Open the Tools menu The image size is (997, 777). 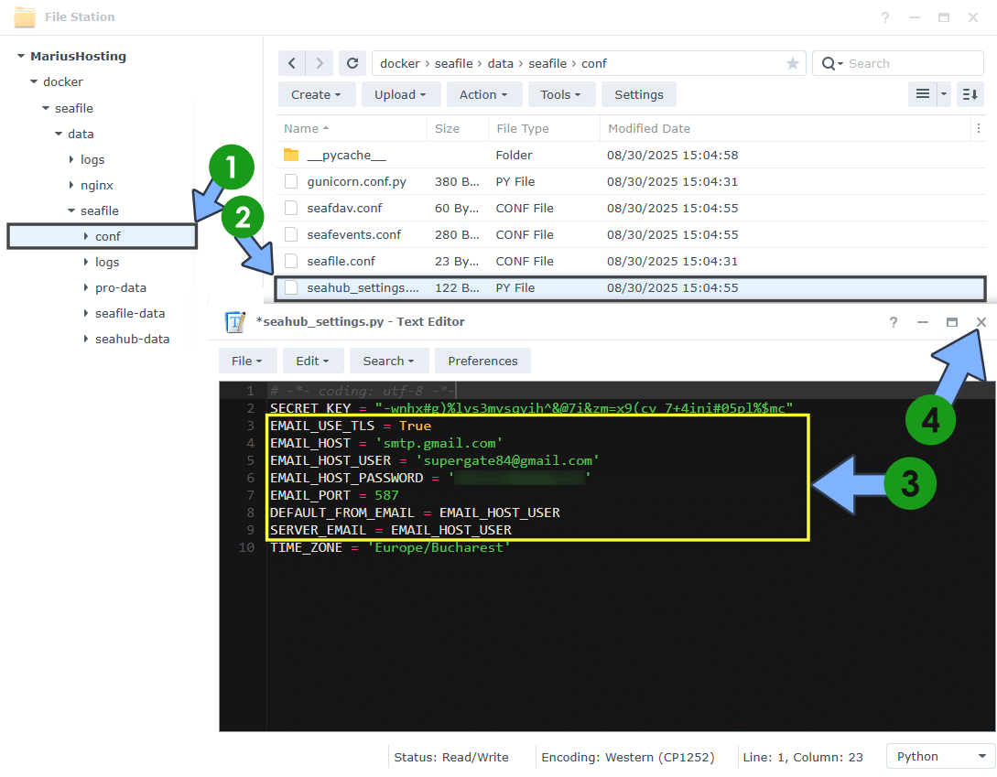[x=560, y=95]
